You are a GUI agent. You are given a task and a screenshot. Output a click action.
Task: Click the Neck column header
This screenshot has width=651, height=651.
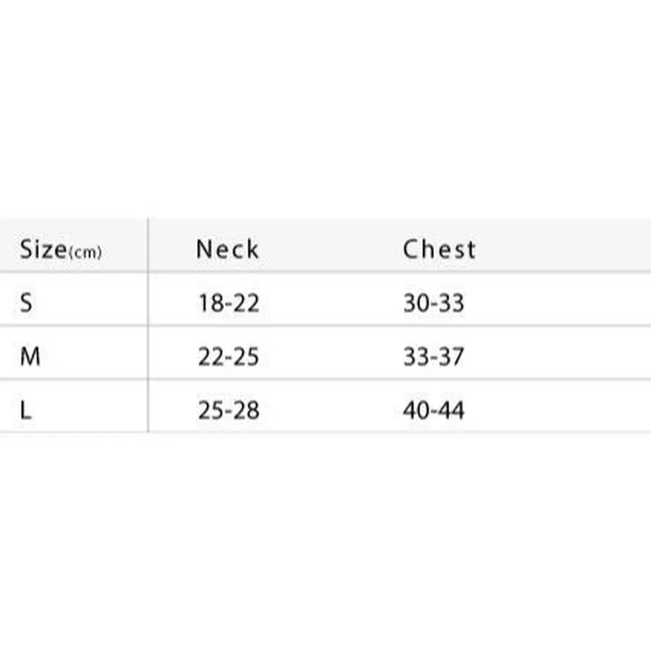click(227, 249)
